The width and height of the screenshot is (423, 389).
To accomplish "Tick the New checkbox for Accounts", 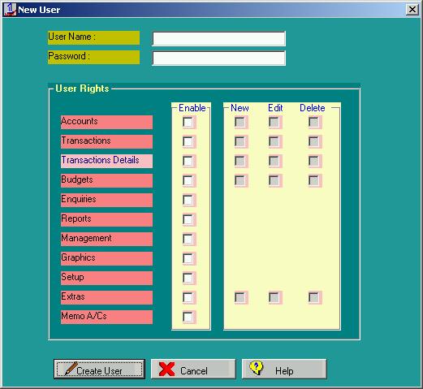I will (240, 122).
